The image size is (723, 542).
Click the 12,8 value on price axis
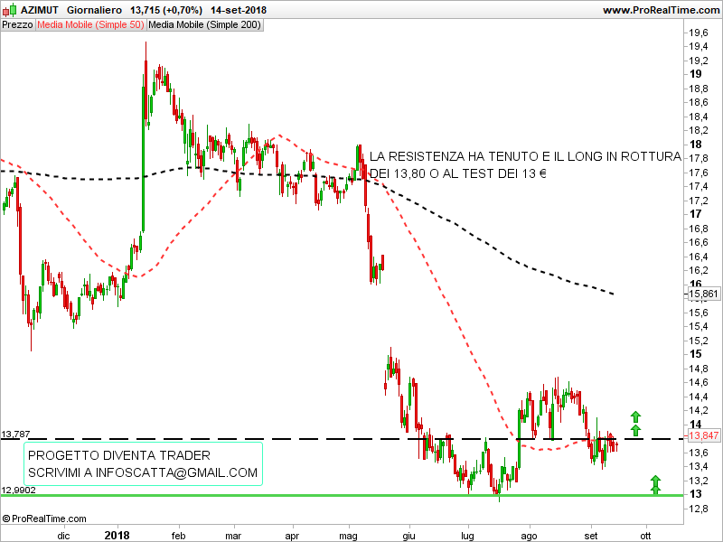click(x=699, y=509)
